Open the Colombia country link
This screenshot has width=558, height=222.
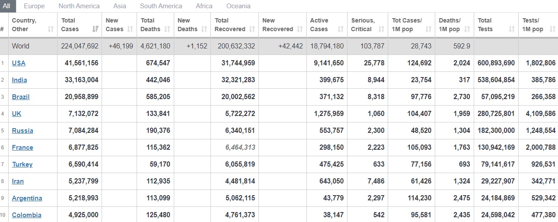tap(27, 215)
